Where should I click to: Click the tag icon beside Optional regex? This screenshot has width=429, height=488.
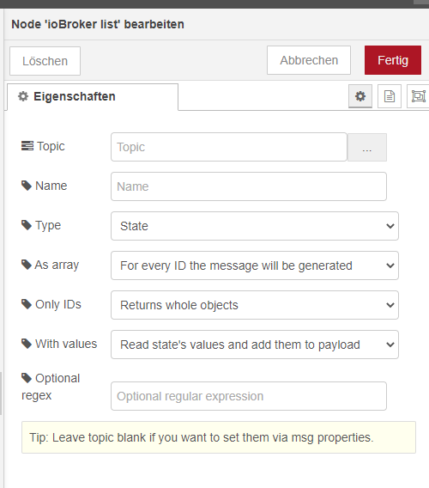pyautogui.click(x=27, y=378)
